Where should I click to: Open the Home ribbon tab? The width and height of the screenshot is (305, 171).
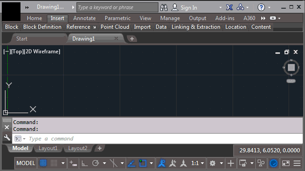click(x=35, y=18)
